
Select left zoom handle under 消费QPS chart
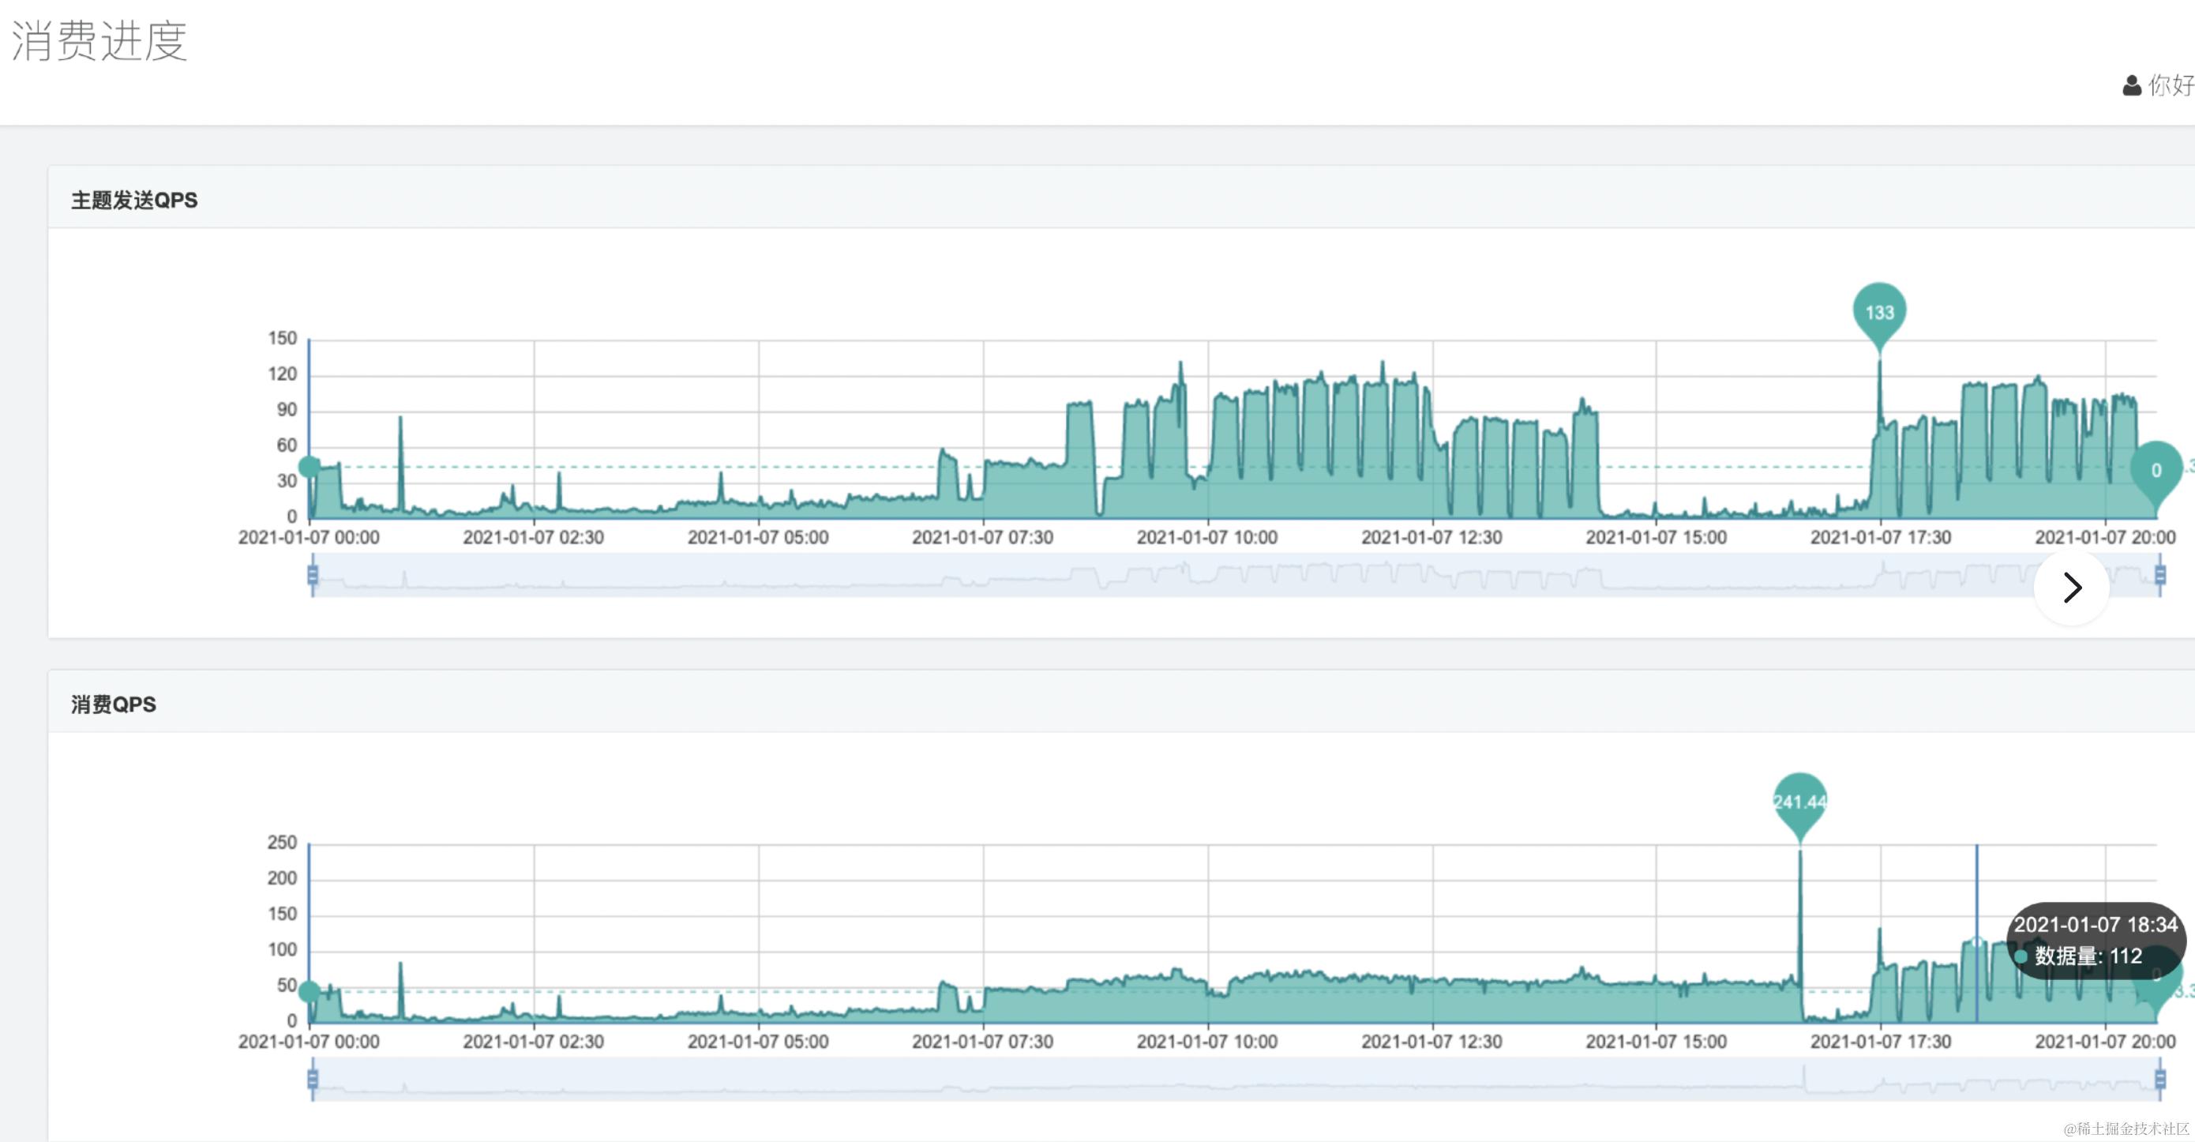click(x=313, y=1080)
